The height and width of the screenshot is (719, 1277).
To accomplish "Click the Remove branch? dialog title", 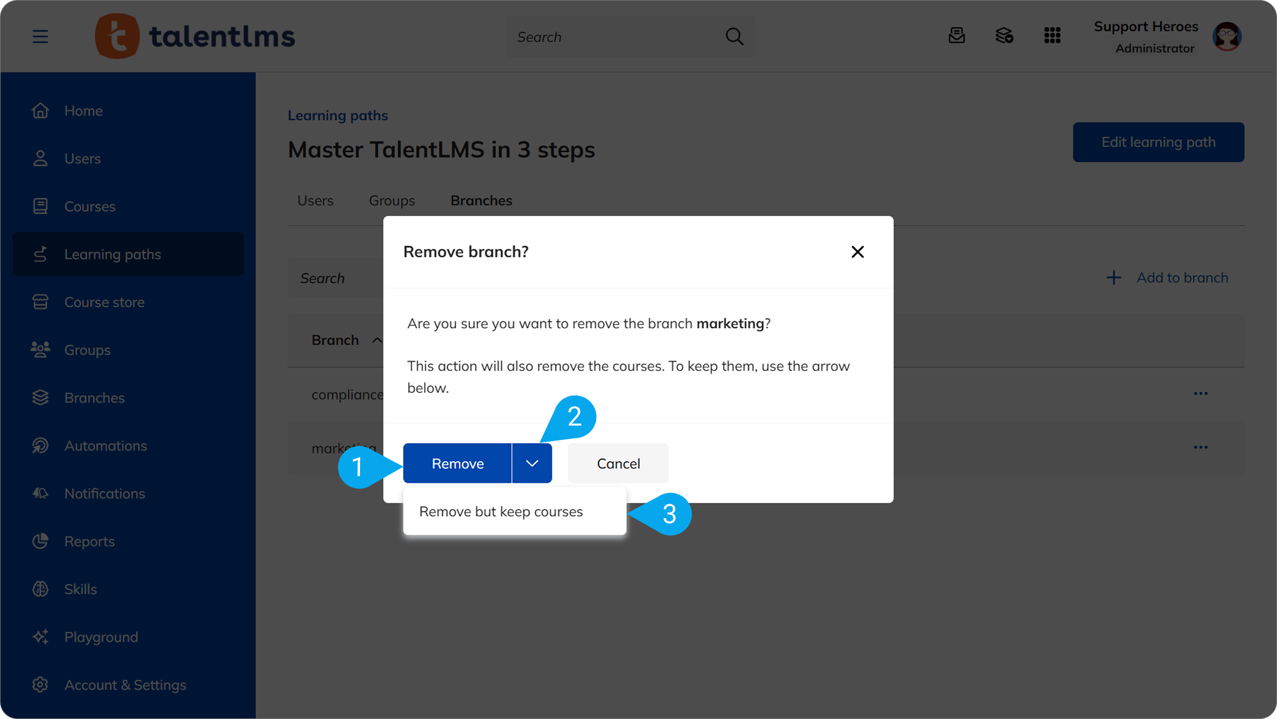I will tap(466, 252).
